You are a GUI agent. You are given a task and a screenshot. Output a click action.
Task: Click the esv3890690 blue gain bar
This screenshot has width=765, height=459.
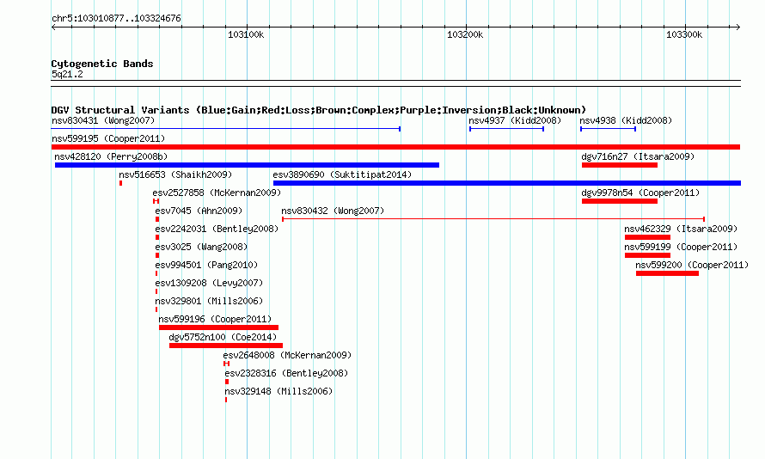coord(507,183)
